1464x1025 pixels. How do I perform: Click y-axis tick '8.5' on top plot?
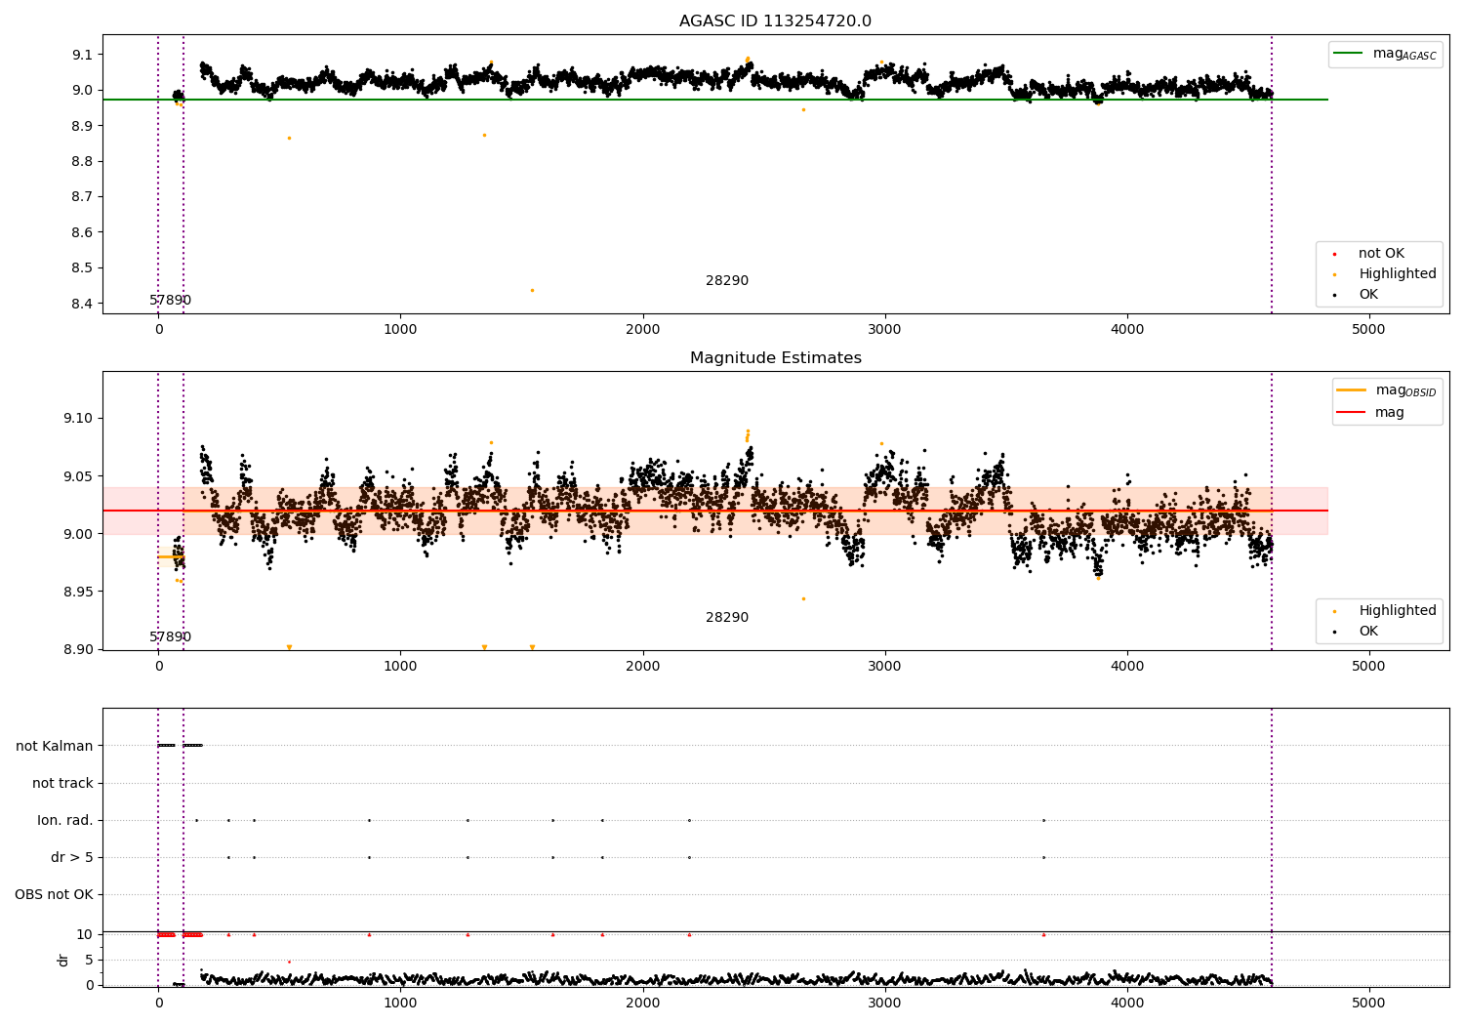[83, 268]
